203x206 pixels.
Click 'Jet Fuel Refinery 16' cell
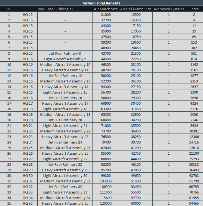65,98
